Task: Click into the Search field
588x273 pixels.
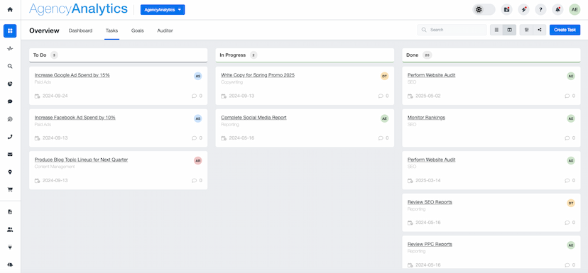Action: click(x=452, y=30)
